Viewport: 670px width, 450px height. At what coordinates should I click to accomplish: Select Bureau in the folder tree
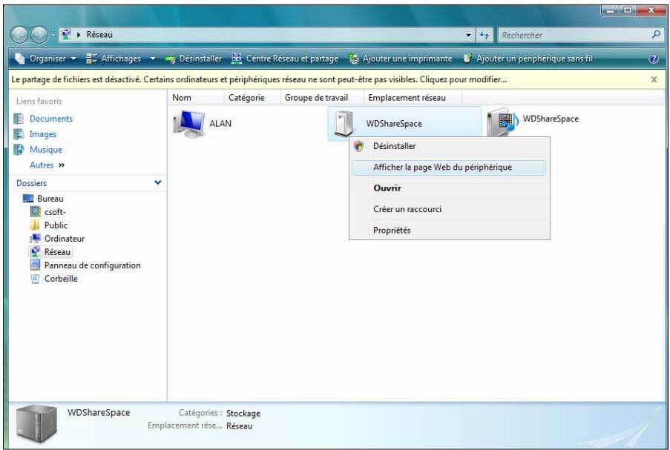coord(50,199)
